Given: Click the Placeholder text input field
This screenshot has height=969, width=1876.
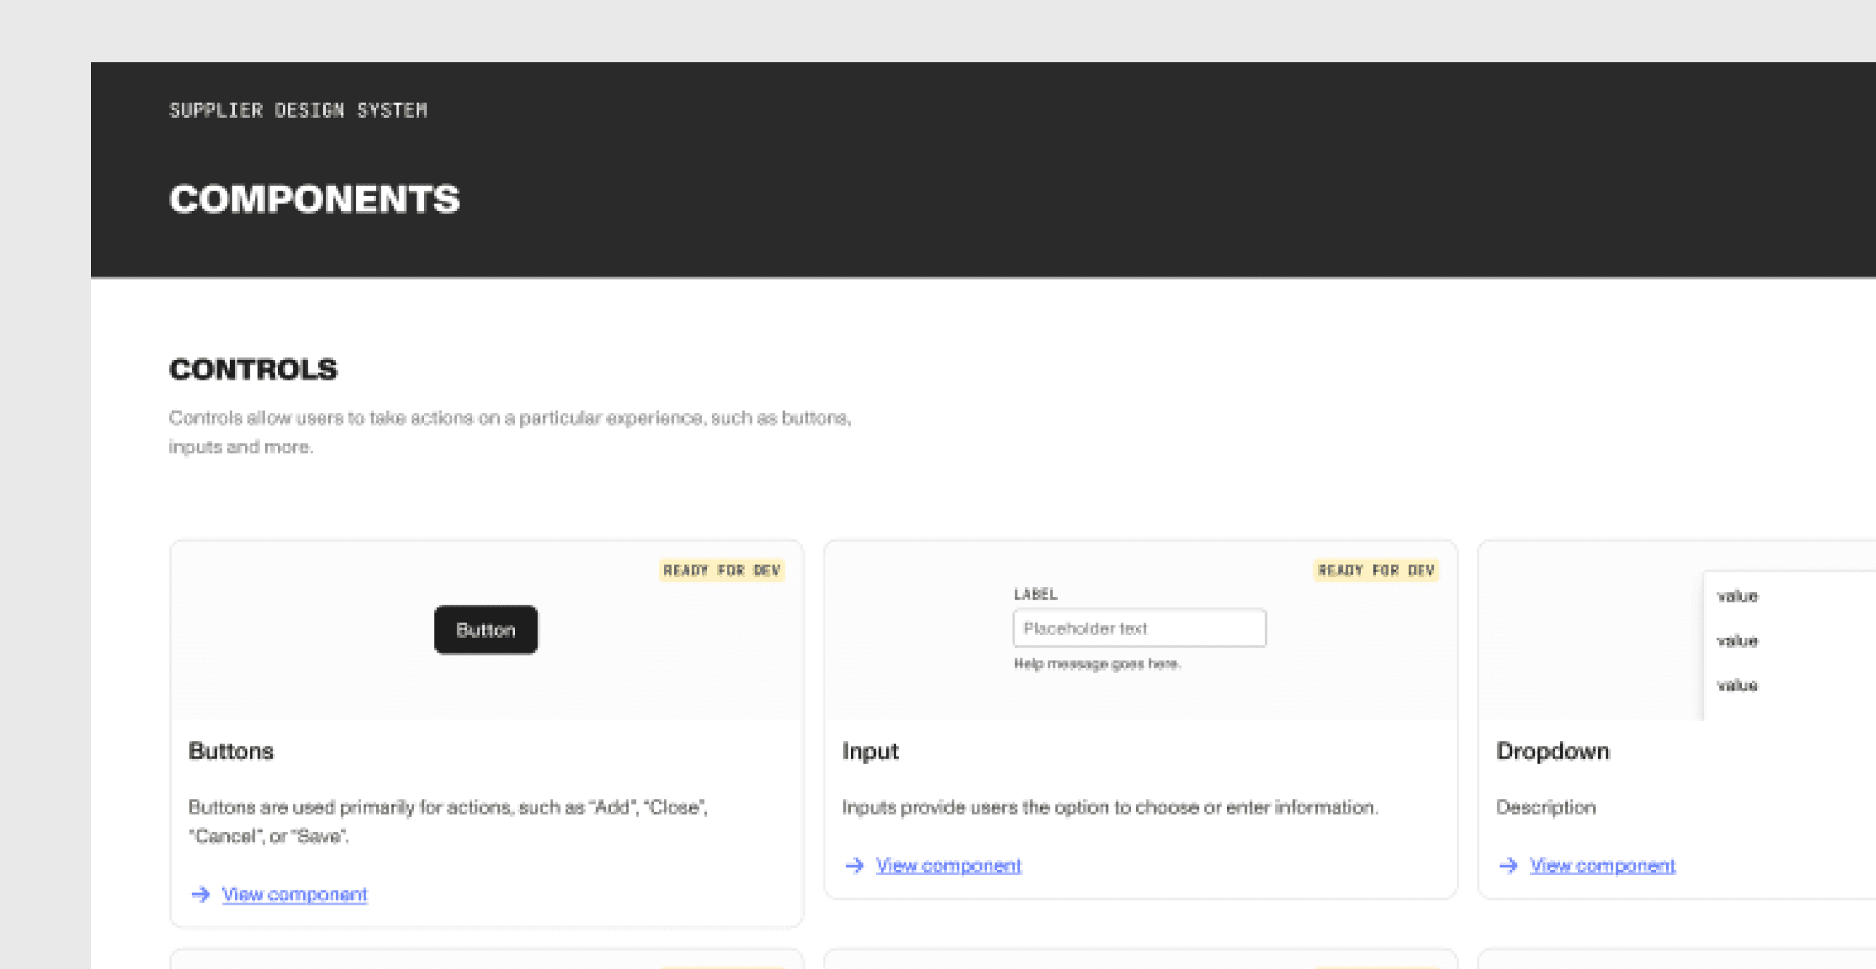Looking at the screenshot, I should click(x=1139, y=628).
